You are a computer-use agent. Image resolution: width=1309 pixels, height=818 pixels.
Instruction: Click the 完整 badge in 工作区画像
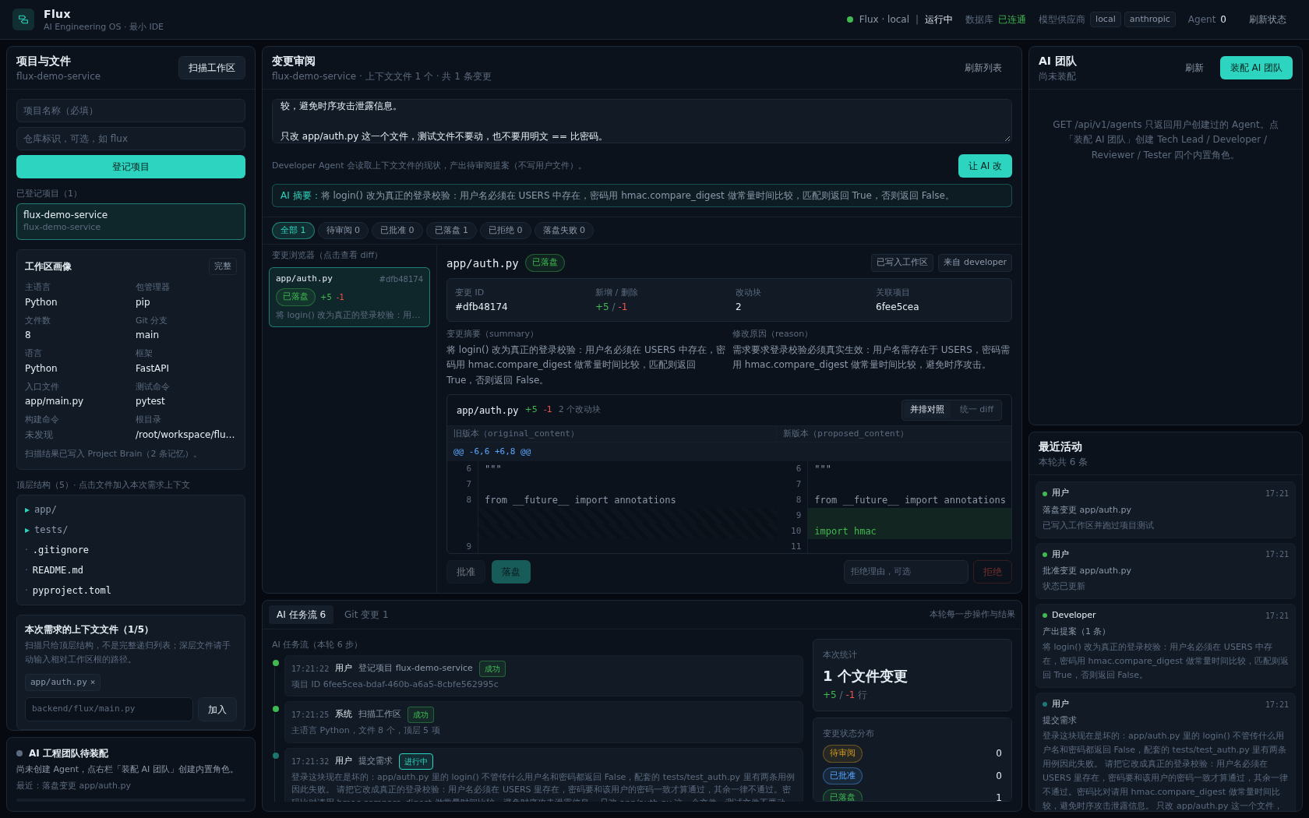[x=223, y=266]
